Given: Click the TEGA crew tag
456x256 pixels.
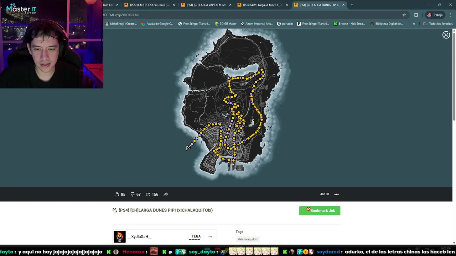Looking at the screenshot, I should 196,236.
